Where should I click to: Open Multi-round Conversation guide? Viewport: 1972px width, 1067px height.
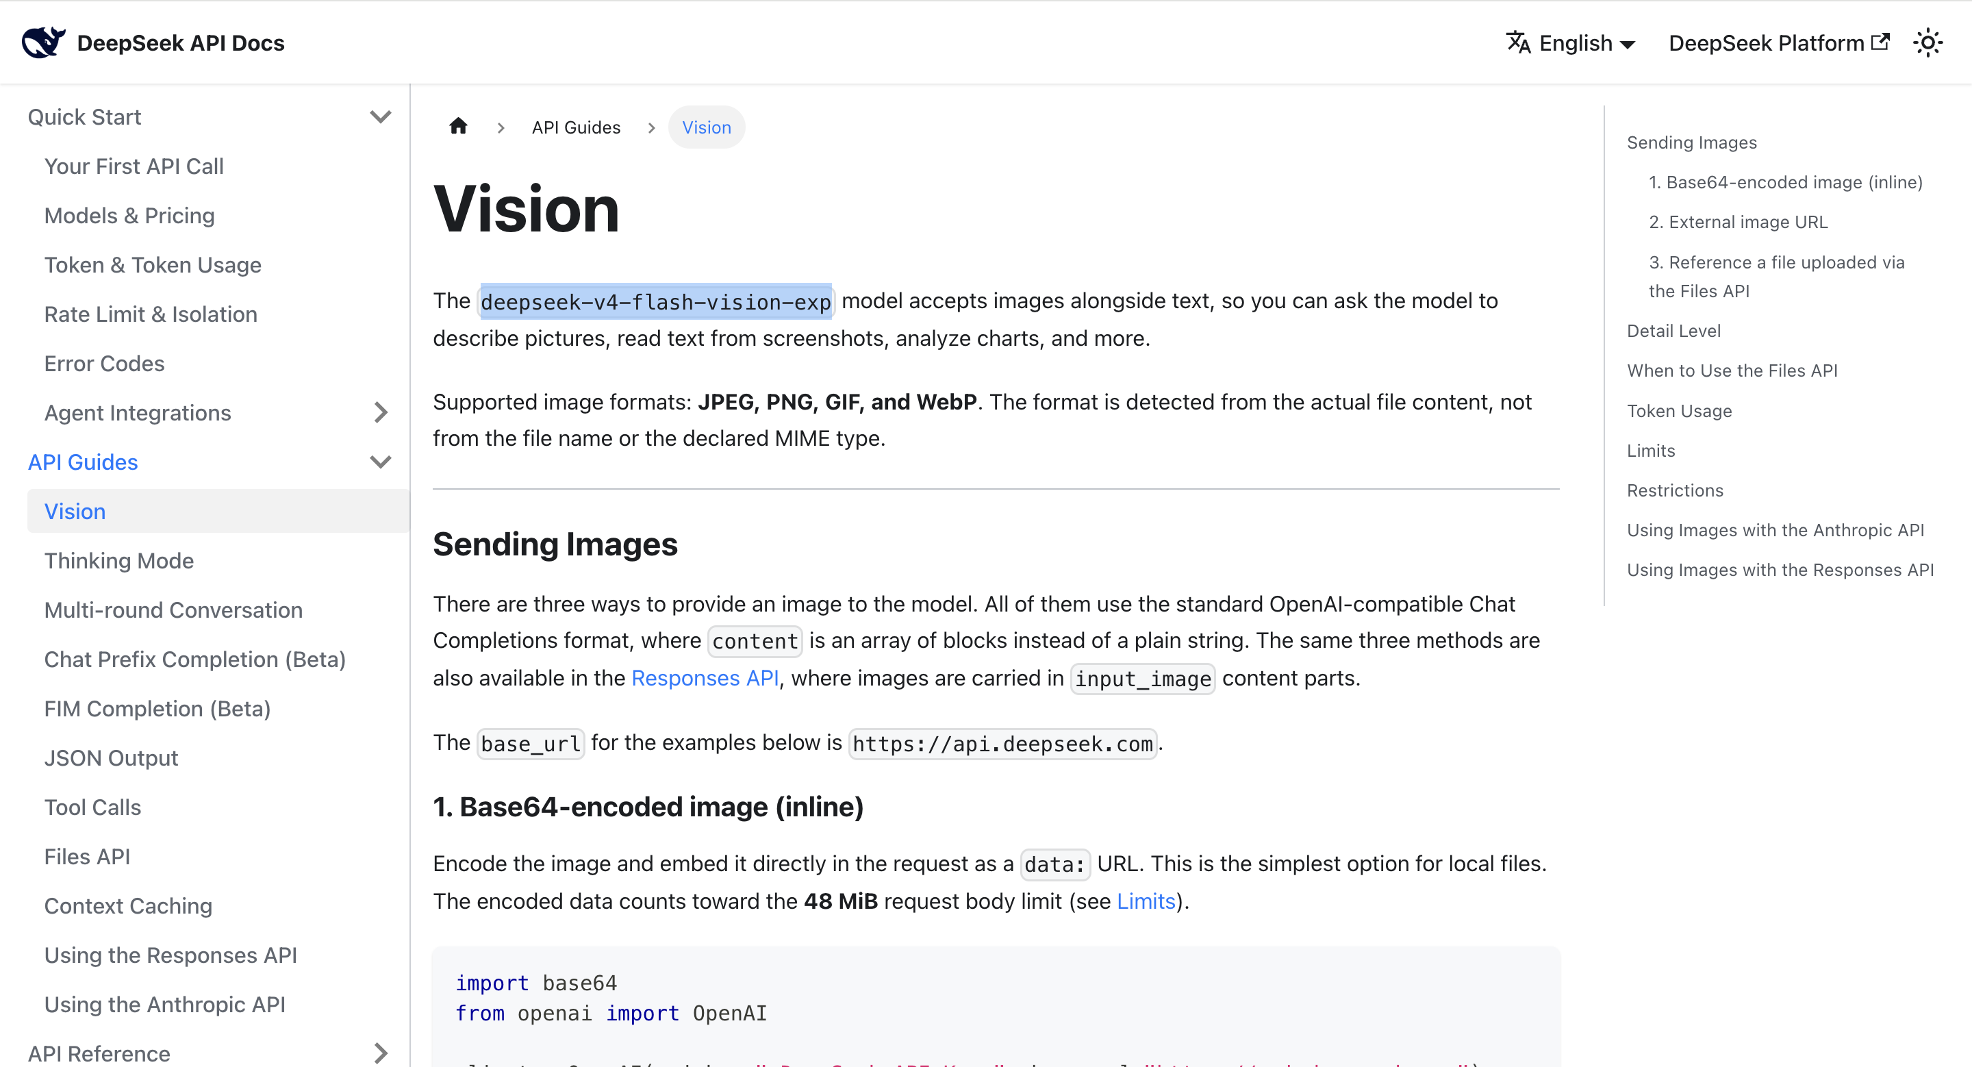(174, 610)
